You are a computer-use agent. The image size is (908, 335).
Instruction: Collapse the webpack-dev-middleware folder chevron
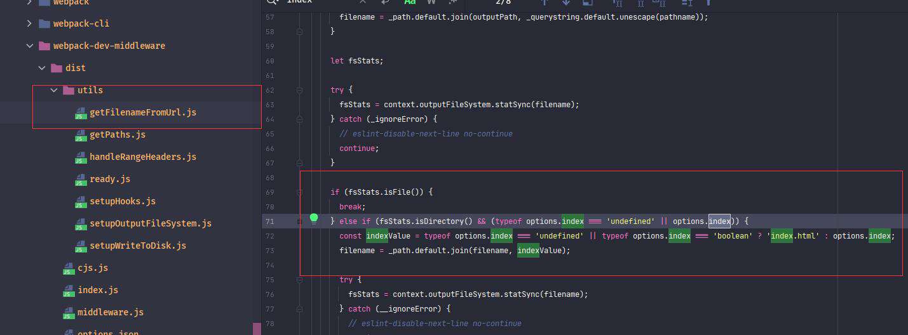coord(29,46)
